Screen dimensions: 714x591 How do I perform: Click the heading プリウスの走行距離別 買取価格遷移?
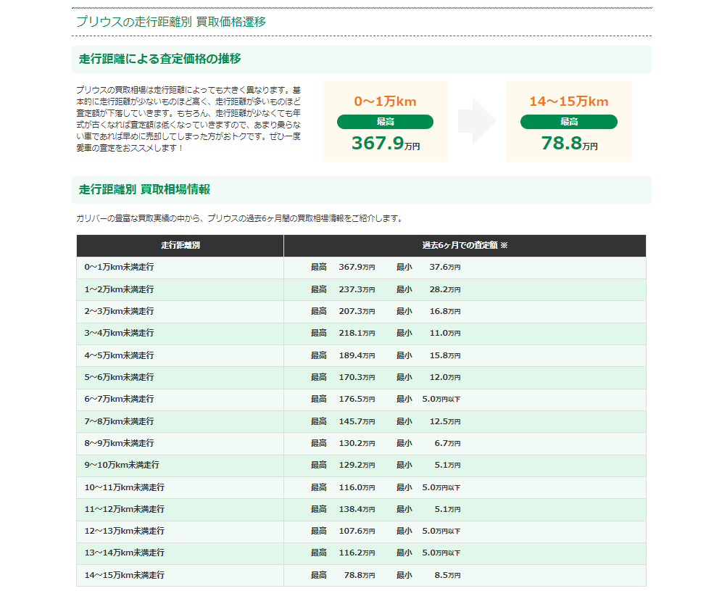pos(171,22)
